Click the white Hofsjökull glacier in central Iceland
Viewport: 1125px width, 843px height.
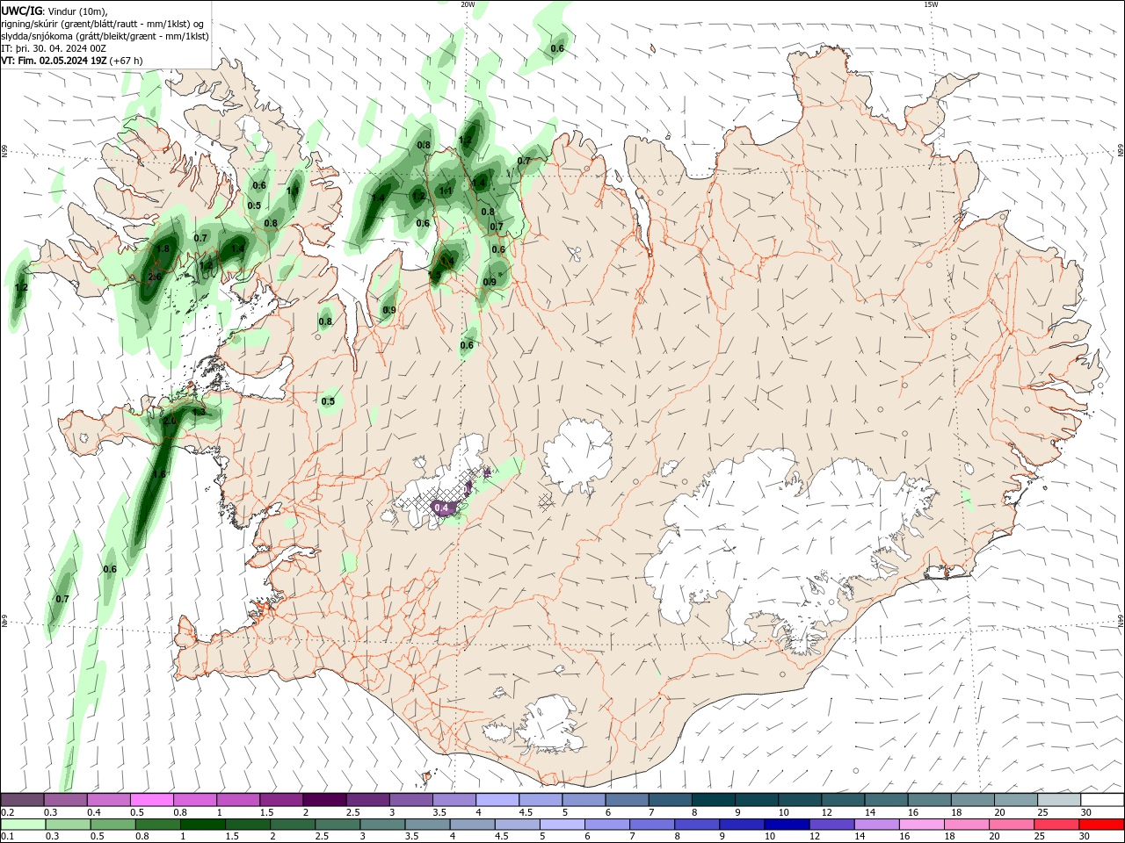[x=577, y=457]
